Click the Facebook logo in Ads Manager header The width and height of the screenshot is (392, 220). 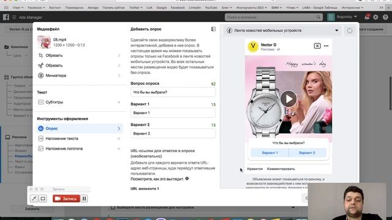[x=6, y=17]
